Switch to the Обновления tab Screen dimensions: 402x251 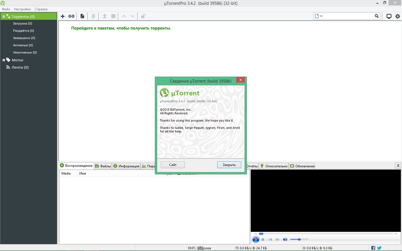(302, 166)
